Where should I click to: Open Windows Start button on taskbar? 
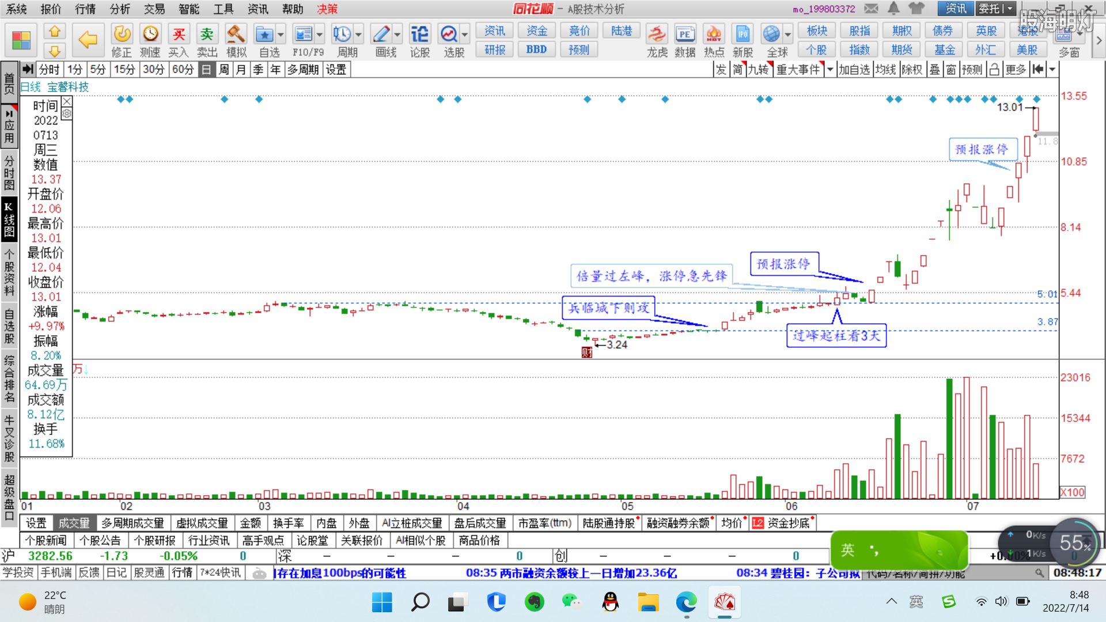pyautogui.click(x=382, y=602)
